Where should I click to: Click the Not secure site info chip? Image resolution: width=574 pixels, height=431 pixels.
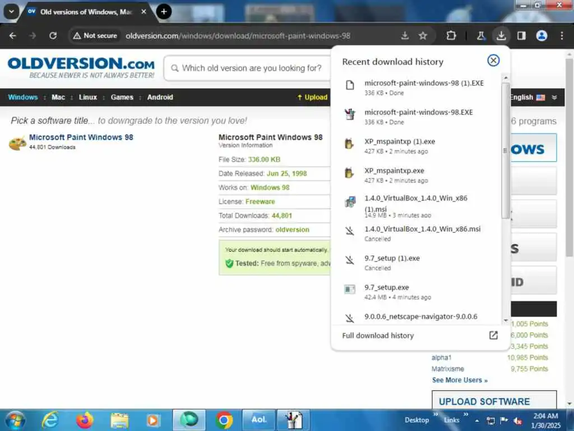pos(95,35)
